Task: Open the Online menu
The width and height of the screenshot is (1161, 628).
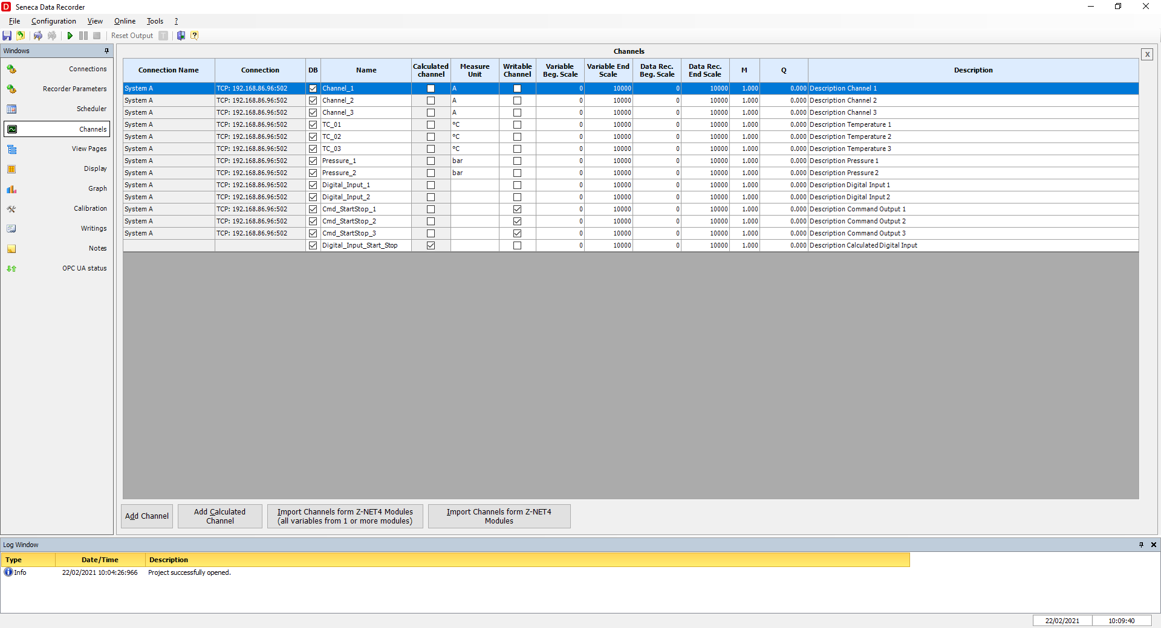Action: (125, 21)
